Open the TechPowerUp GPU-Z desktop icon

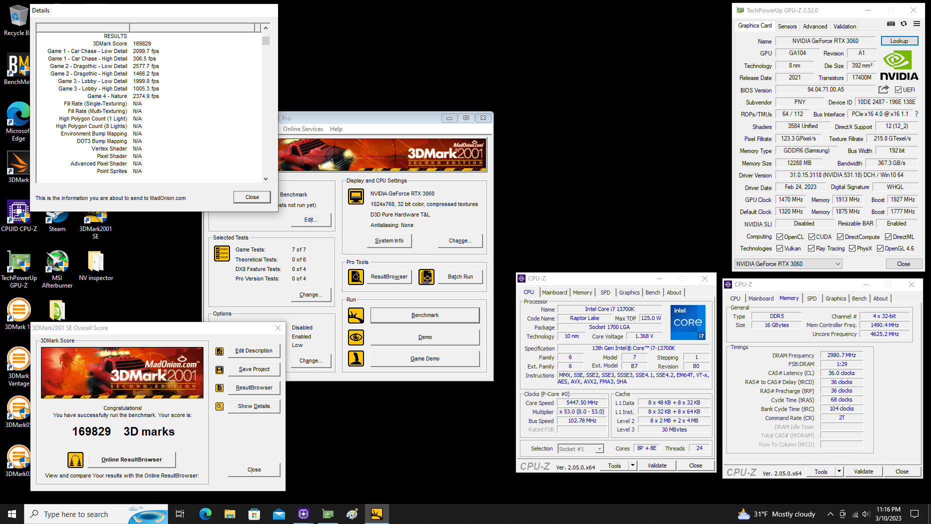[19, 269]
